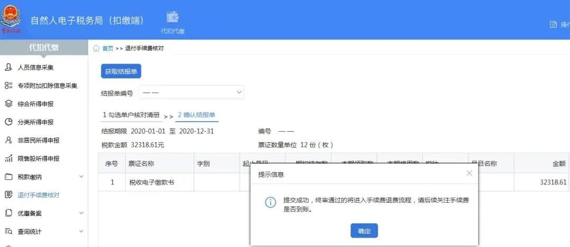Switch to step 1 勾选单户核对清册
The image size is (570, 247).
click(x=131, y=115)
